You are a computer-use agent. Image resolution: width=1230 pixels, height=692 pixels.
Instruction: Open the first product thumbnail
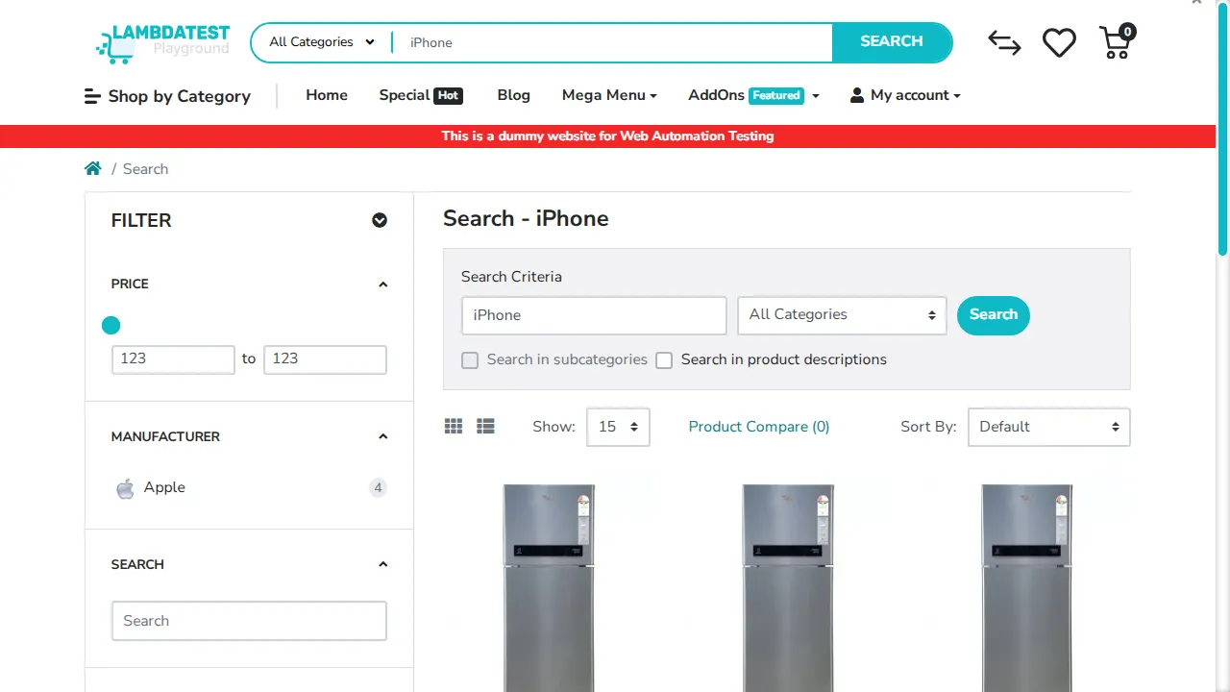click(549, 587)
